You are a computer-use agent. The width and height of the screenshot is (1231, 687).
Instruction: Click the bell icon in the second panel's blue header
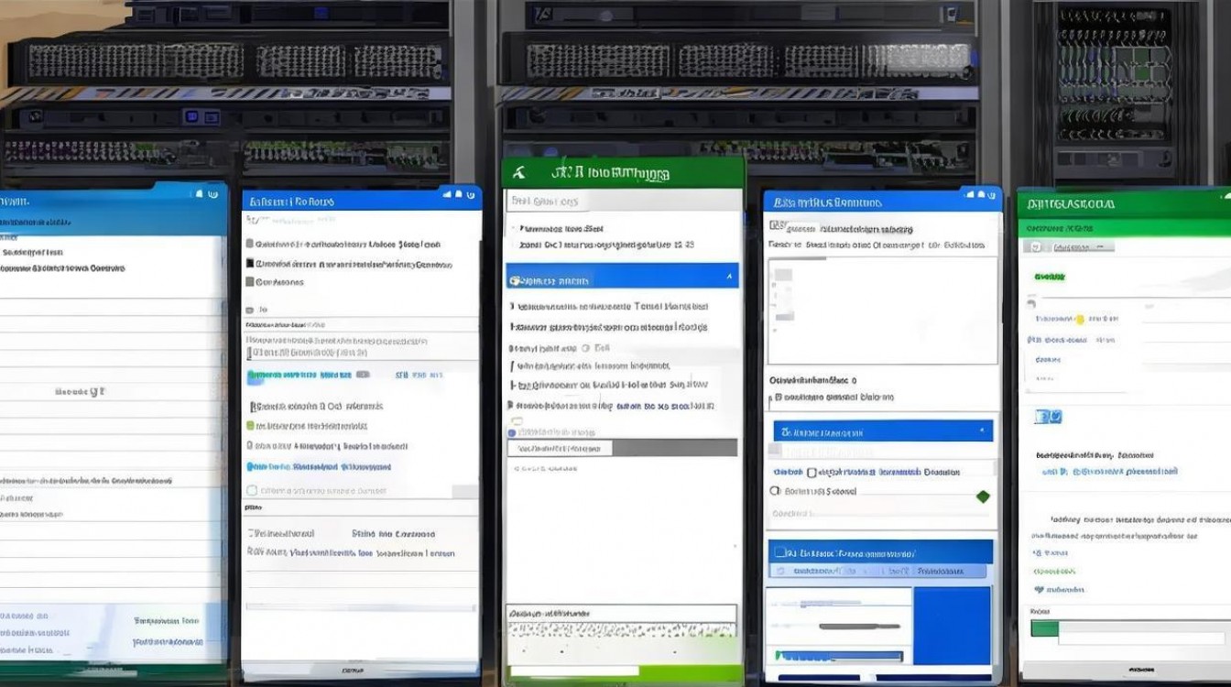tap(458, 193)
